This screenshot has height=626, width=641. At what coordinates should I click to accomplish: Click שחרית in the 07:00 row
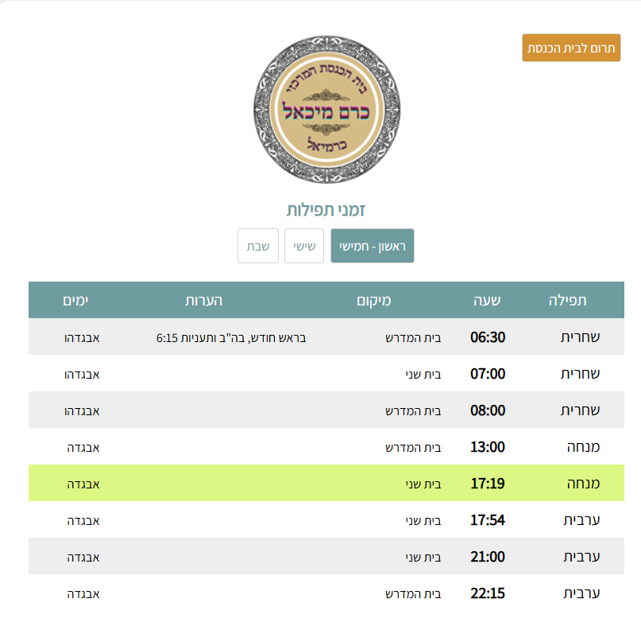coord(580,374)
